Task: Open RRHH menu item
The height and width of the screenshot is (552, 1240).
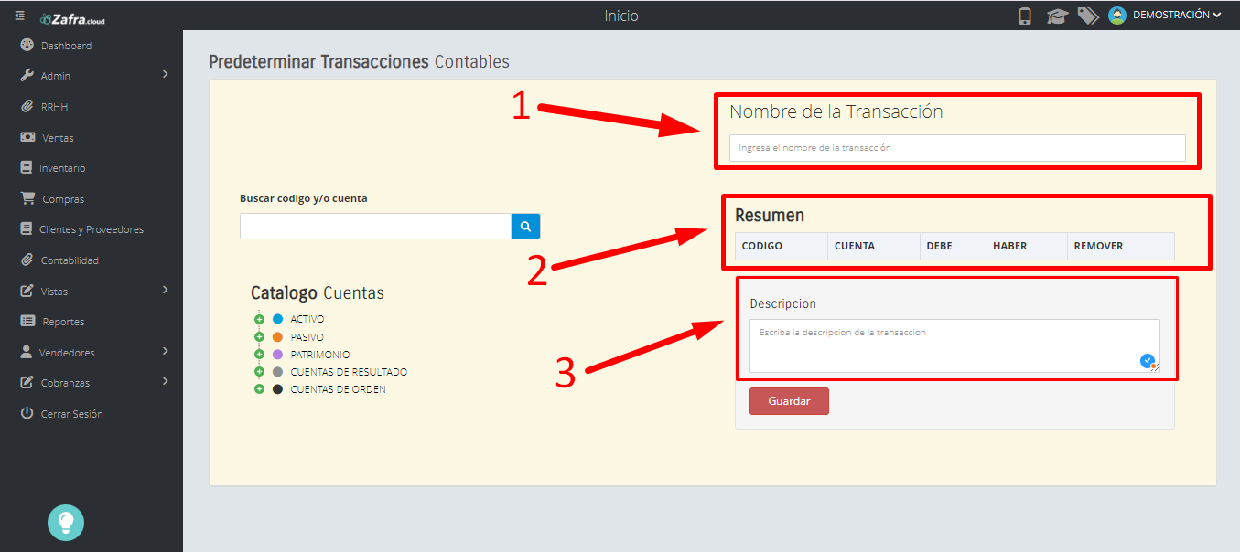Action: tap(54, 107)
